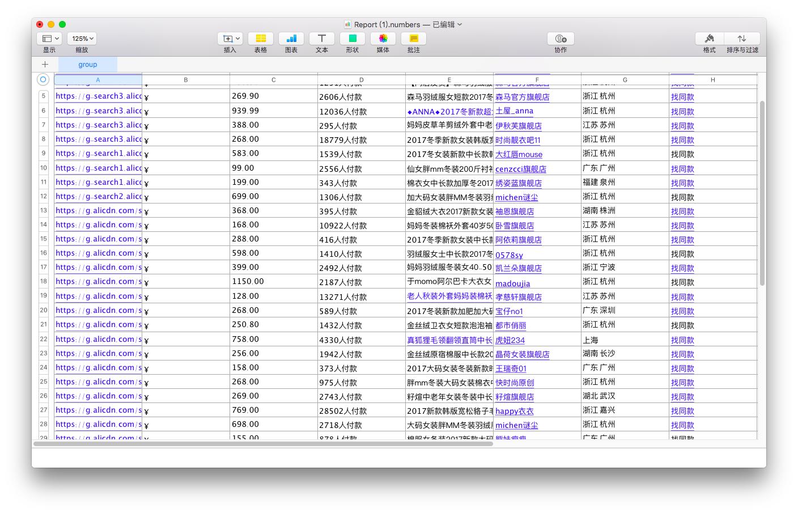This screenshot has height=513, width=798.
Task: Add a new sheet with plus button
Action: 45,65
